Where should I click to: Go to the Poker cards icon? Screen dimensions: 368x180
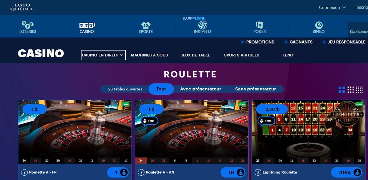pos(259,25)
